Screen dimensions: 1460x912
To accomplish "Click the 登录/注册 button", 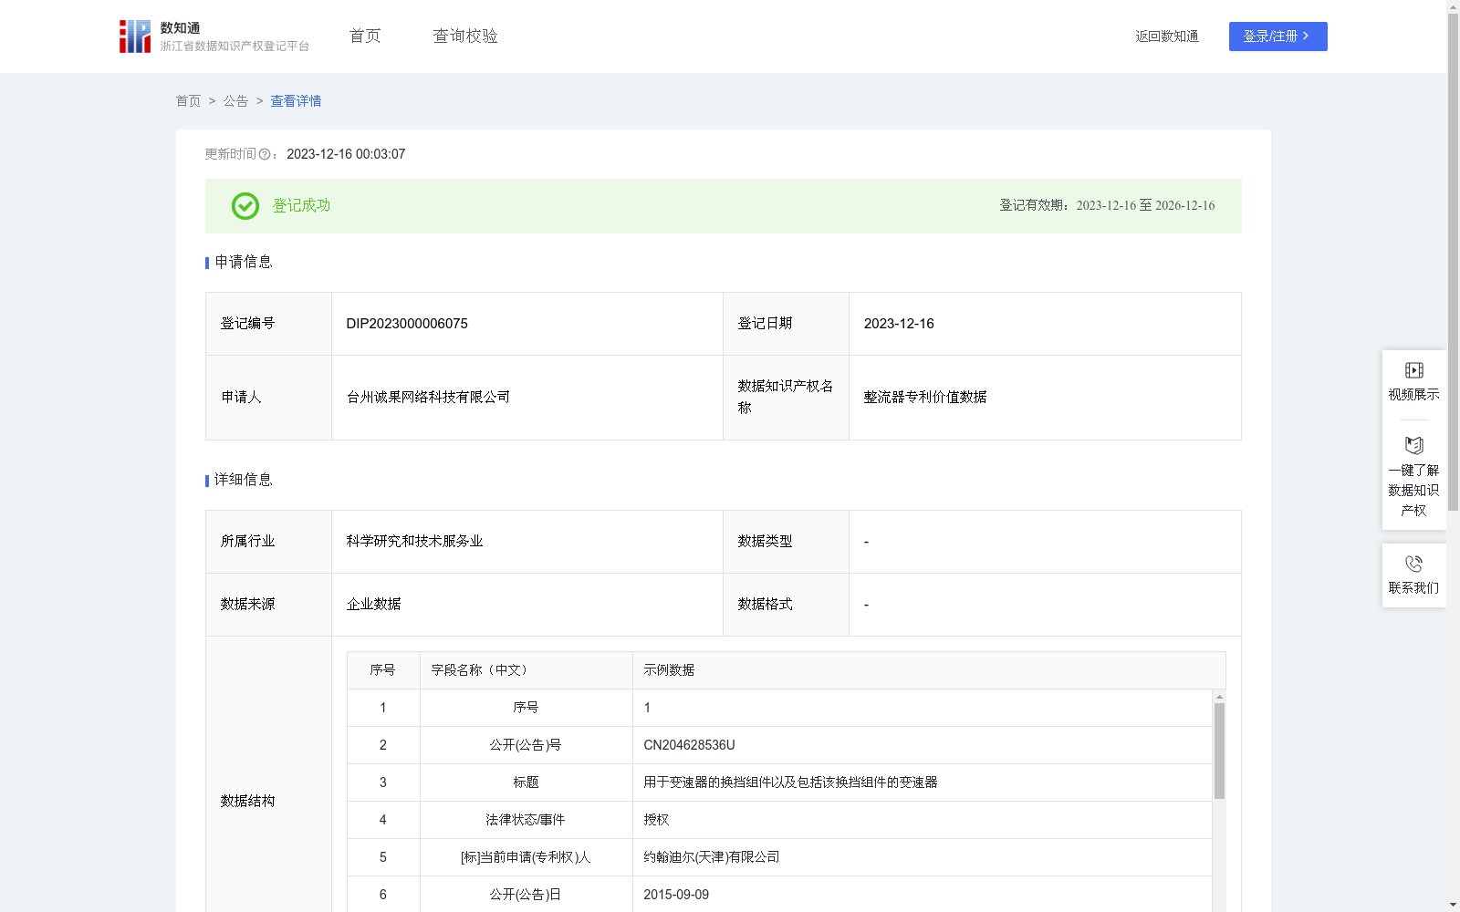I will [1277, 36].
